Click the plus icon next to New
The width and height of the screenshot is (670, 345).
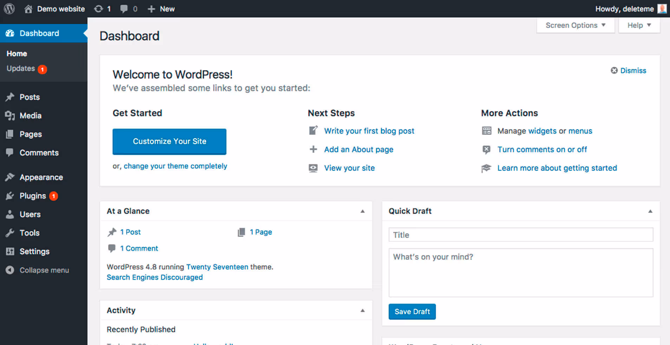pos(151,9)
